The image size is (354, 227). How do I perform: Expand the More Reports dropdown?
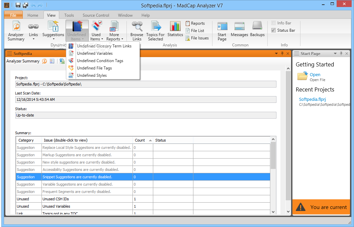(x=114, y=31)
